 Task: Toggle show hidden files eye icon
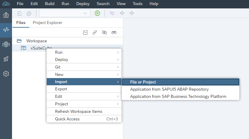[x=104, y=32]
